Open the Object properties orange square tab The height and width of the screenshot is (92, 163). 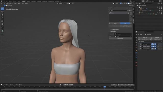point(136,51)
